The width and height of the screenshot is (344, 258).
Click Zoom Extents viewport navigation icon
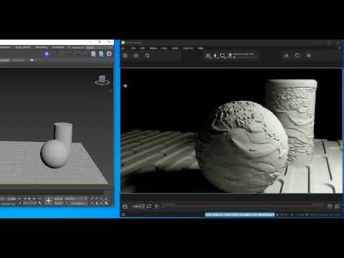[x=102, y=199]
